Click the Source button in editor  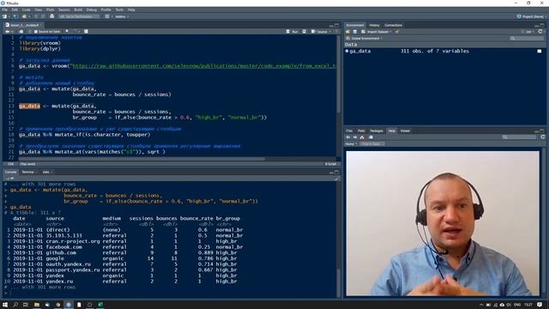[x=319, y=32]
